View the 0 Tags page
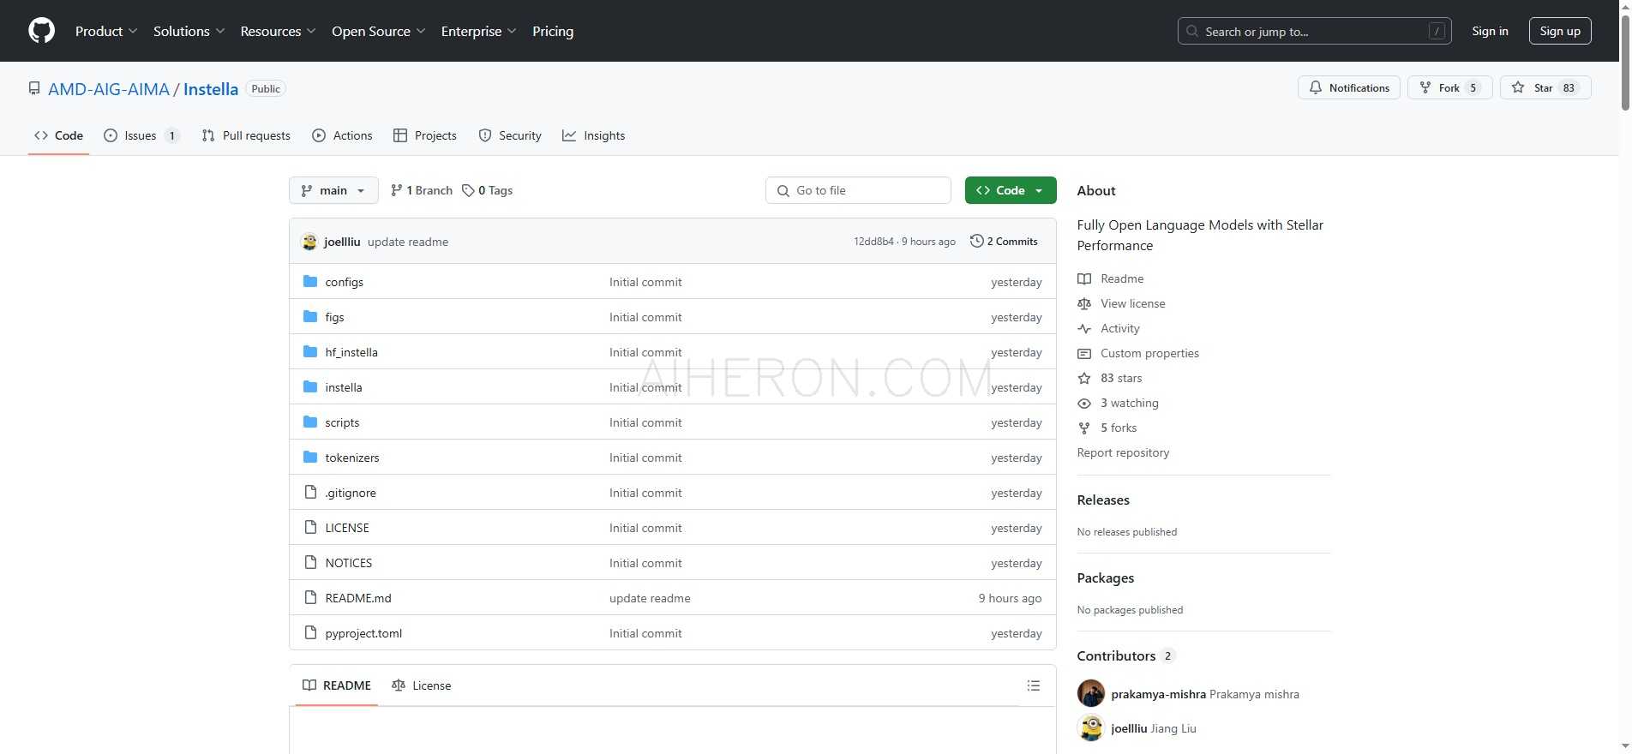The width and height of the screenshot is (1632, 754). (x=487, y=190)
